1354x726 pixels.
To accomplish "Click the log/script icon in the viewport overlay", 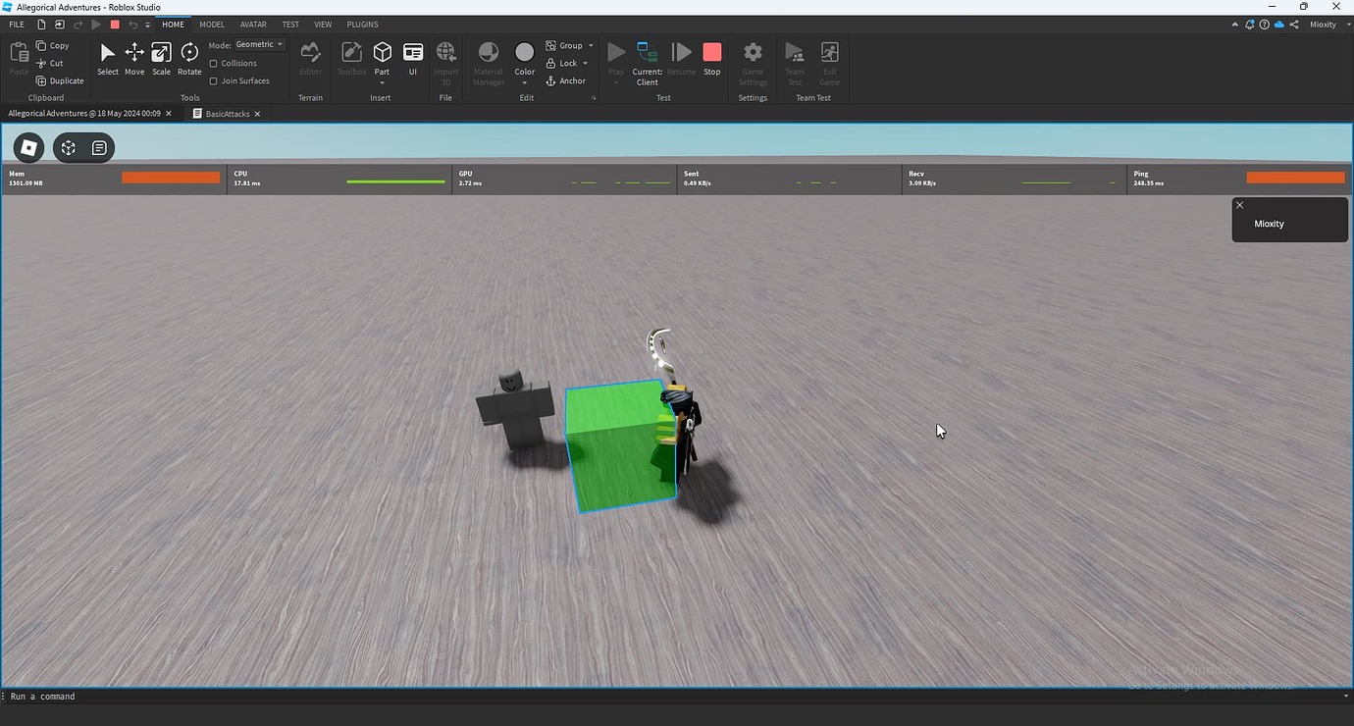I will click(x=98, y=147).
